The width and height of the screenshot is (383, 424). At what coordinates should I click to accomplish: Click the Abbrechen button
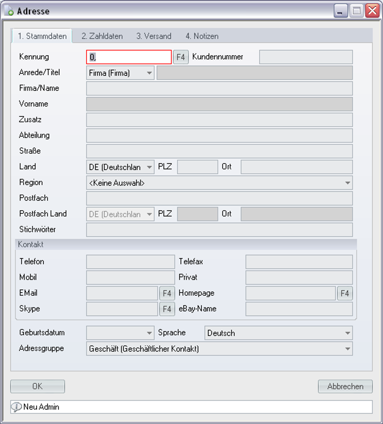[x=345, y=387]
